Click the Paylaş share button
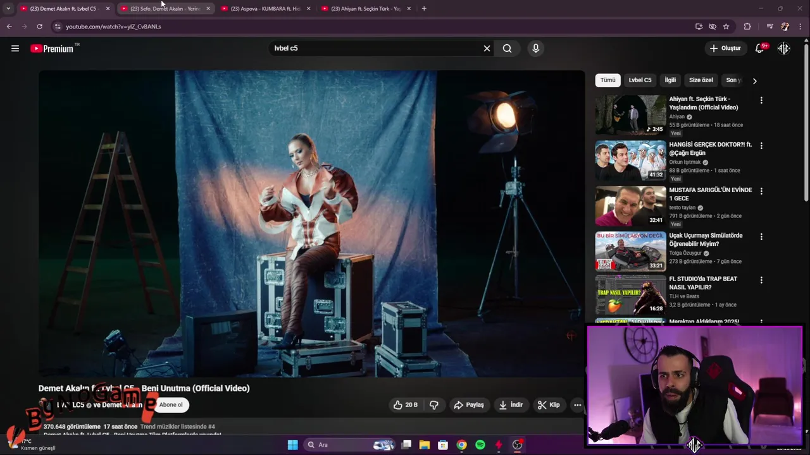The image size is (810, 455). click(x=469, y=405)
